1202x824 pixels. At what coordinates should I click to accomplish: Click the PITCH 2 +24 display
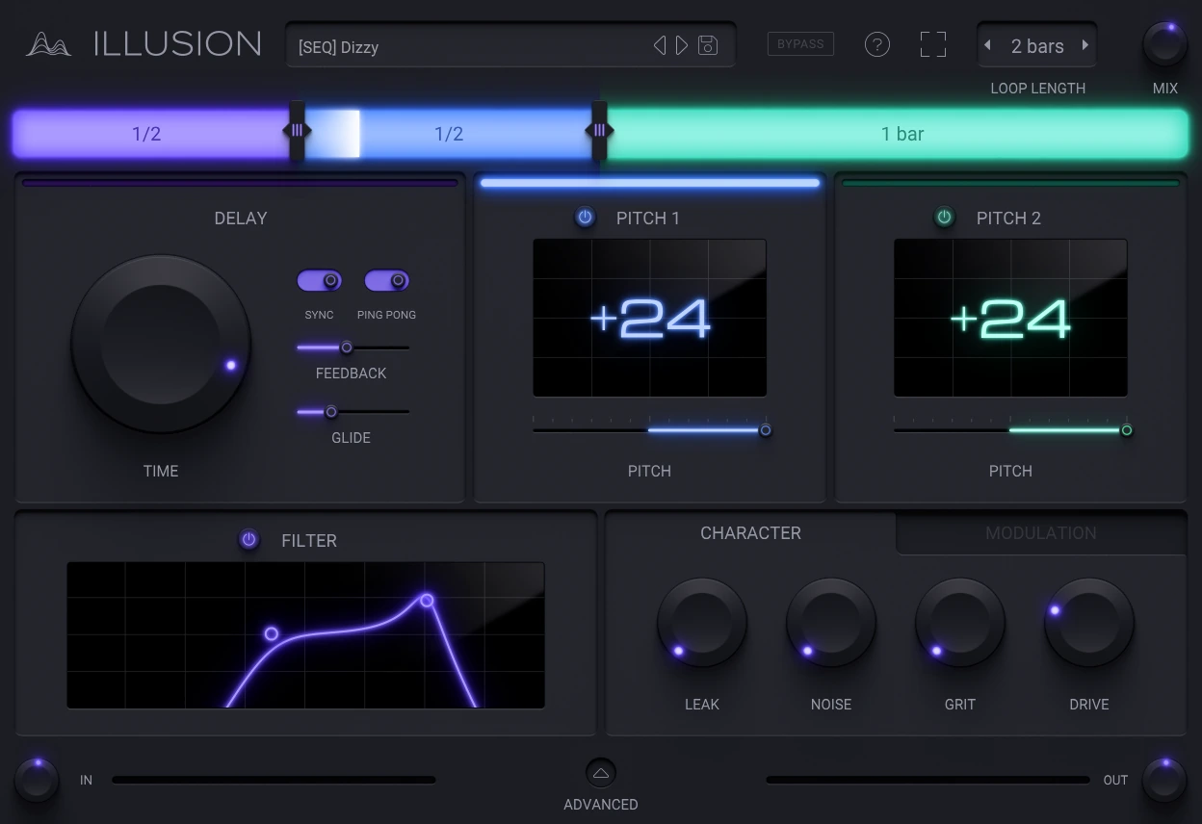[x=1010, y=318]
